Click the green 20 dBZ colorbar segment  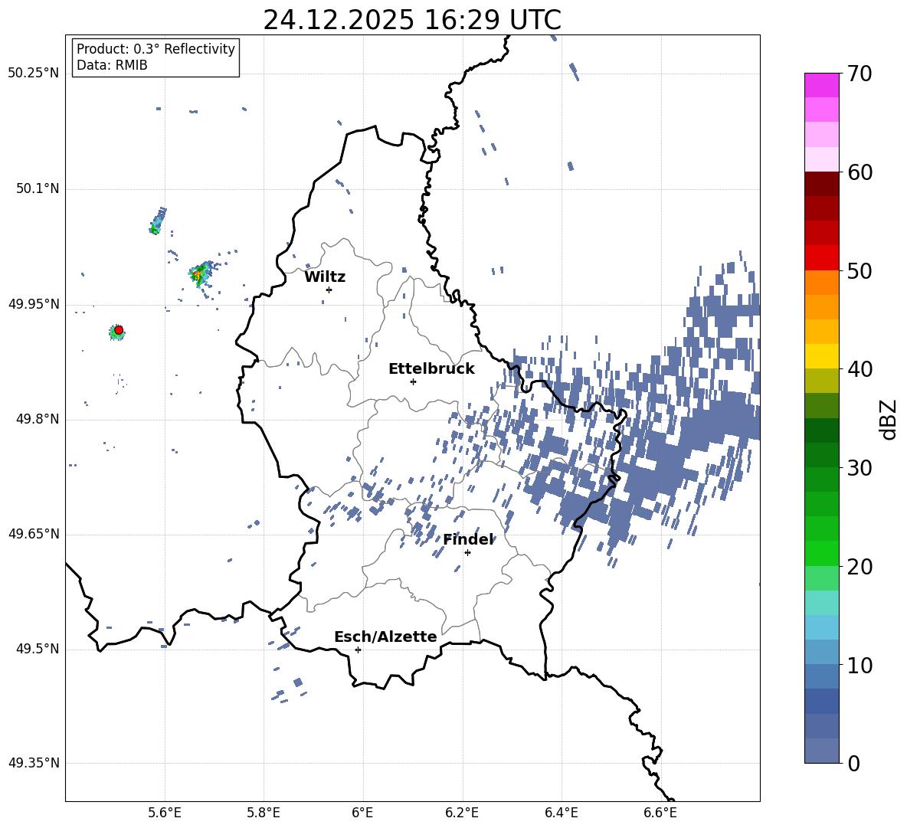coord(821,553)
